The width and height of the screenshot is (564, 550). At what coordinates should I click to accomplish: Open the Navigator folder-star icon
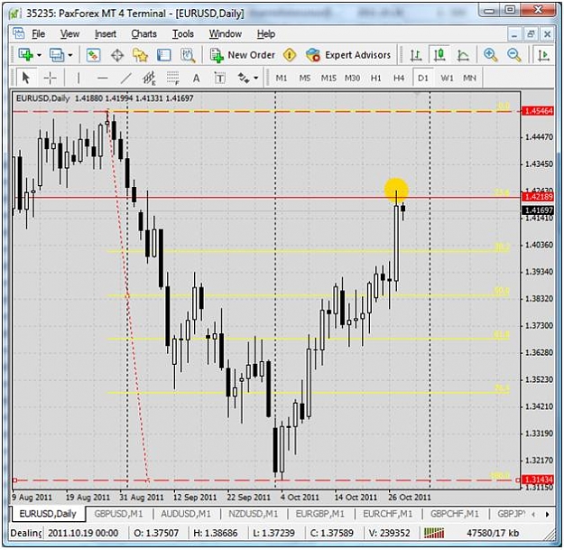(140, 55)
